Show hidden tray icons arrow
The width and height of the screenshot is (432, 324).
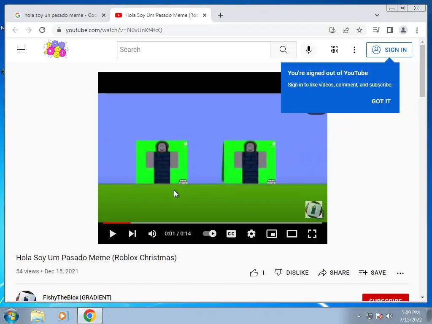tap(359, 316)
